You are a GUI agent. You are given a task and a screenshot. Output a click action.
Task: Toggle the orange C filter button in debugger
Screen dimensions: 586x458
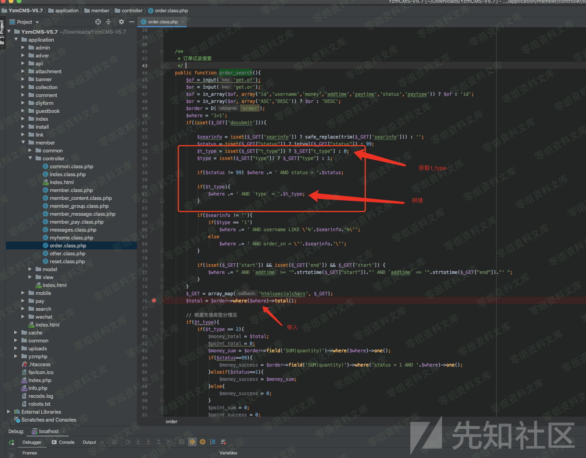click(192, 442)
